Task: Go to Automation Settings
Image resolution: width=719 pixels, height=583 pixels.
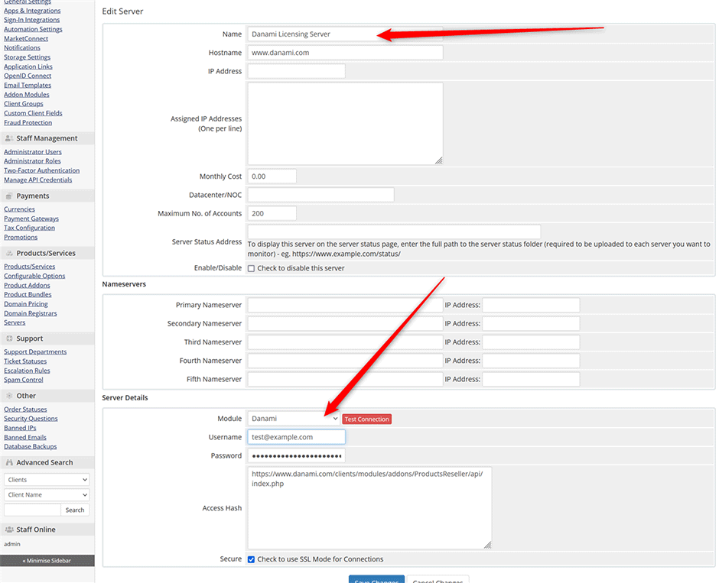Action: pos(33,29)
